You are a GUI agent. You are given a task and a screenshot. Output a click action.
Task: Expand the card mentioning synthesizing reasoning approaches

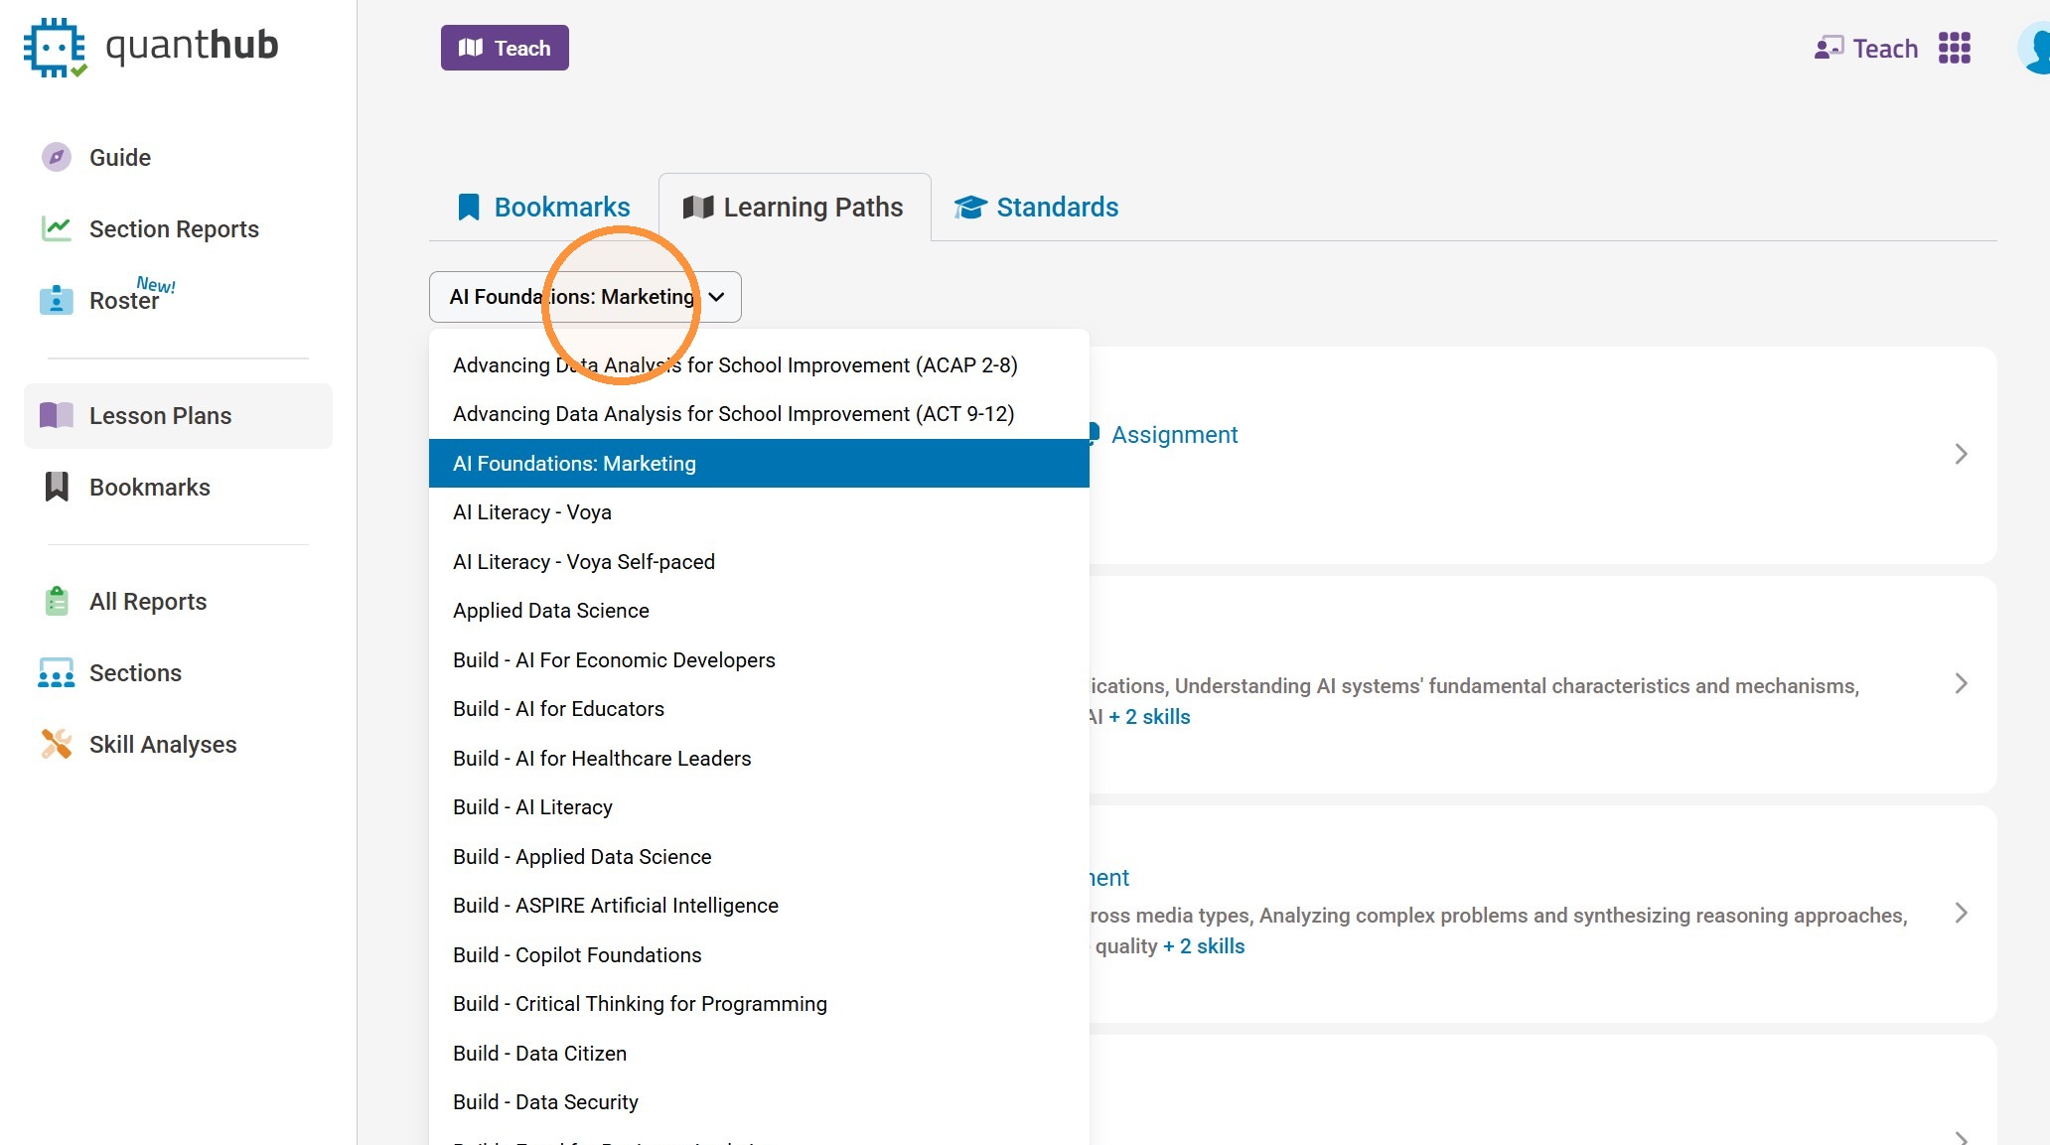1961,913
